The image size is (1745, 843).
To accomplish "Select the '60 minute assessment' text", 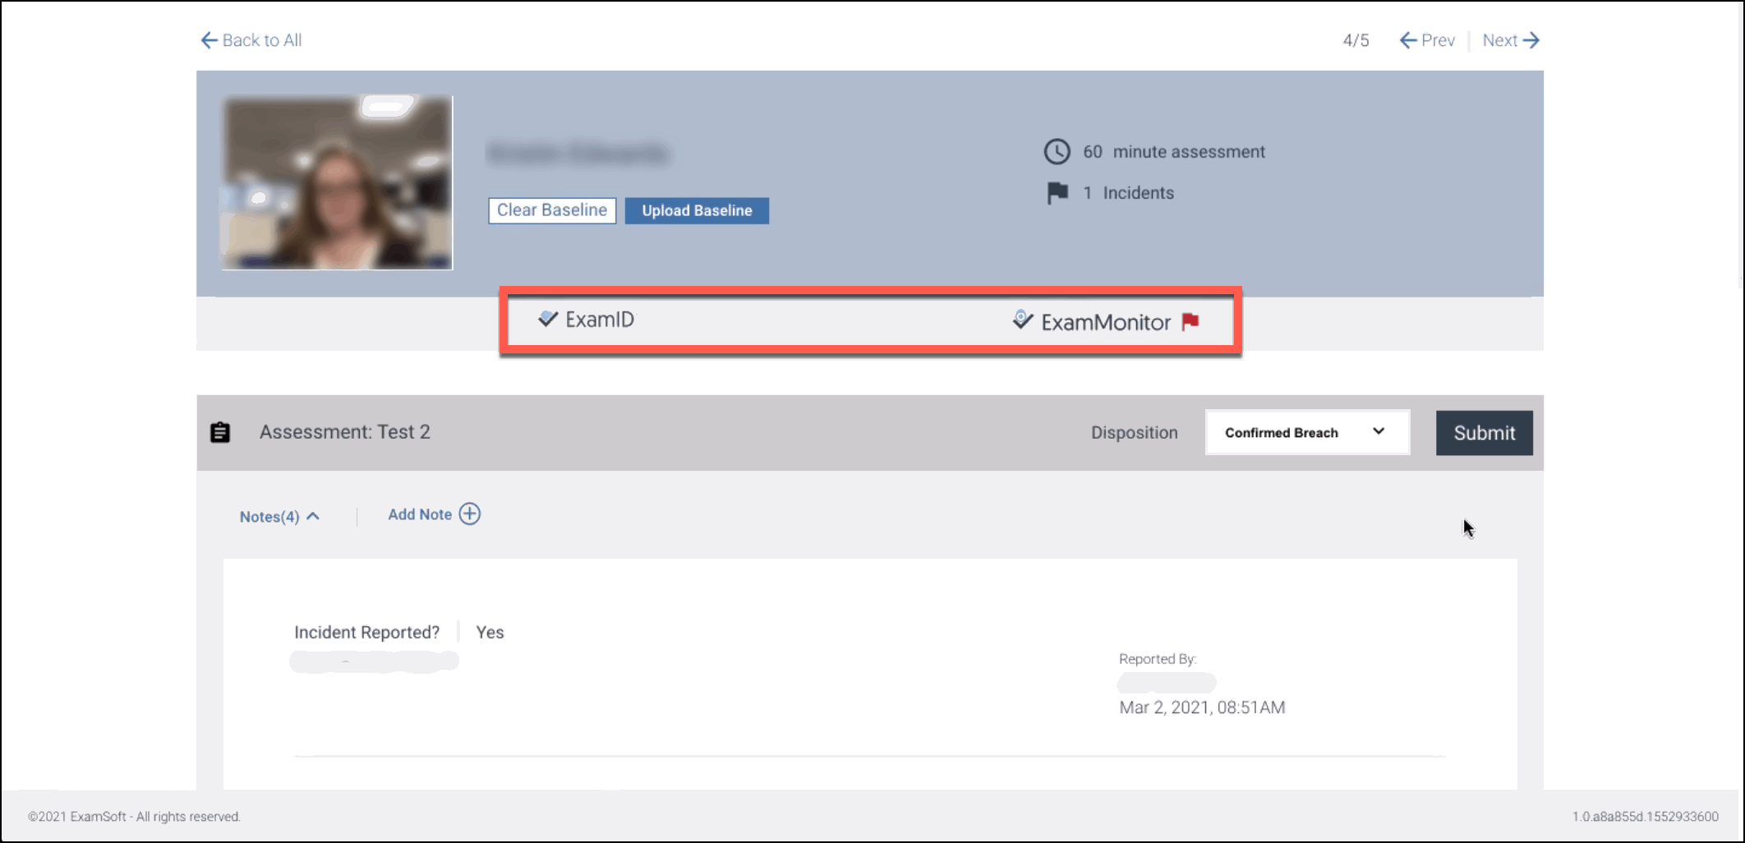I will click(1174, 152).
